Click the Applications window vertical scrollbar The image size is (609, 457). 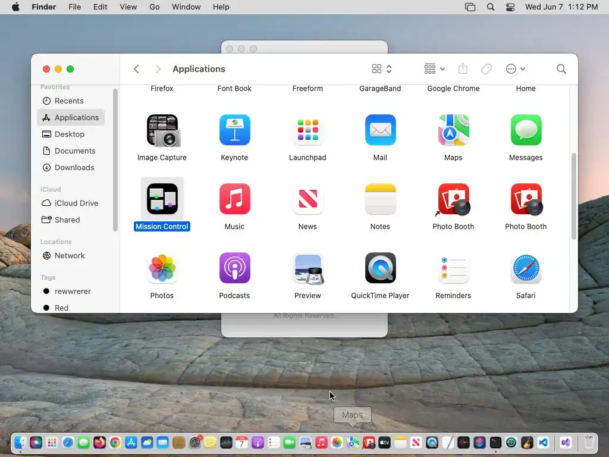574,196
